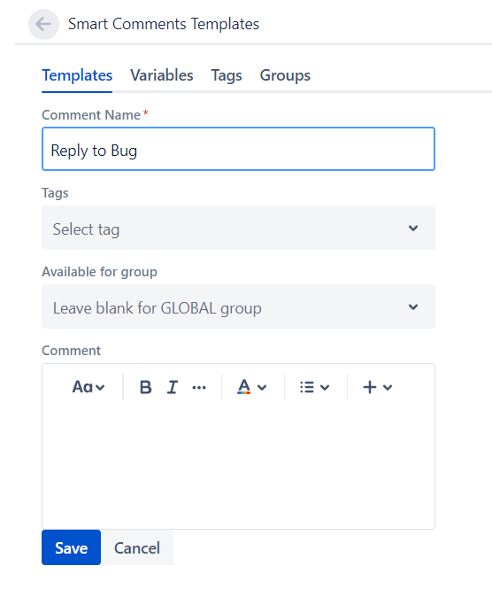Viewport: 492px width, 597px height.
Task: Toggle italic formatting in comment editor
Action: (x=173, y=388)
